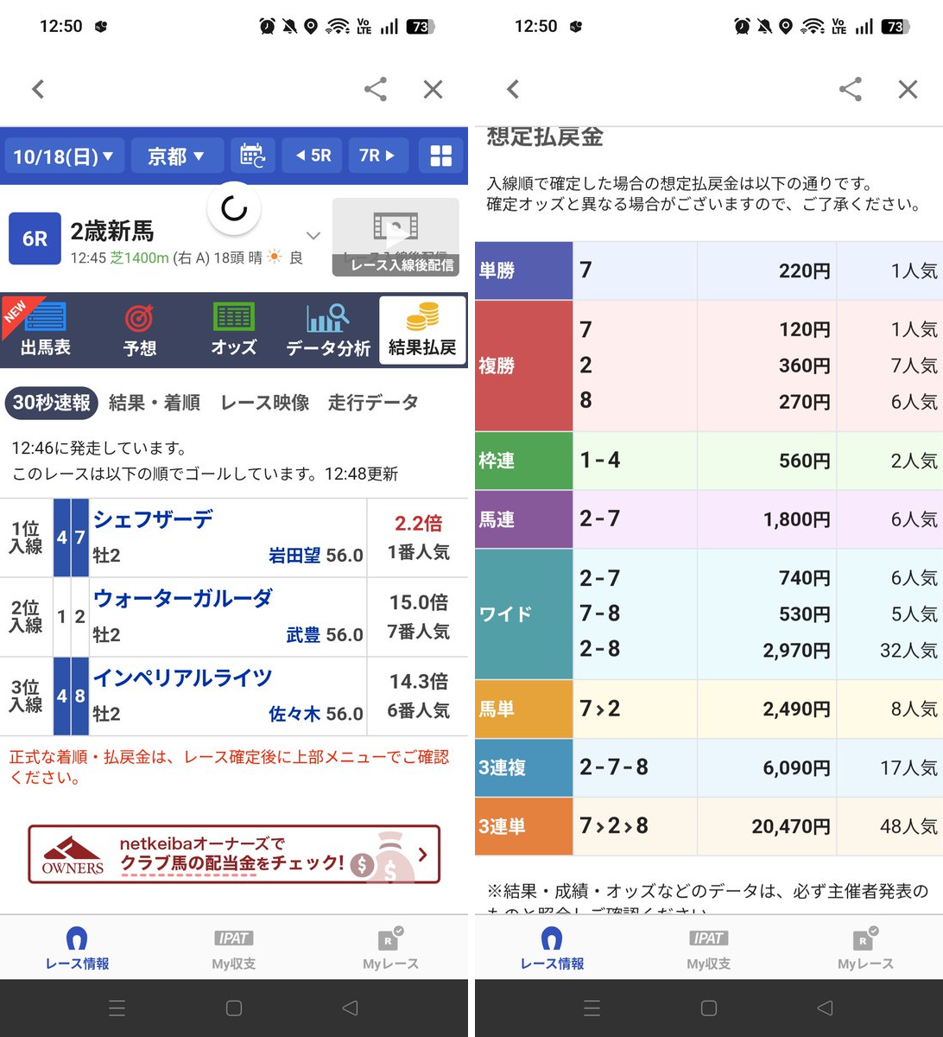The height and width of the screenshot is (1037, 943).
Task: Go back using left screen's back arrow
Action: point(37,89)
